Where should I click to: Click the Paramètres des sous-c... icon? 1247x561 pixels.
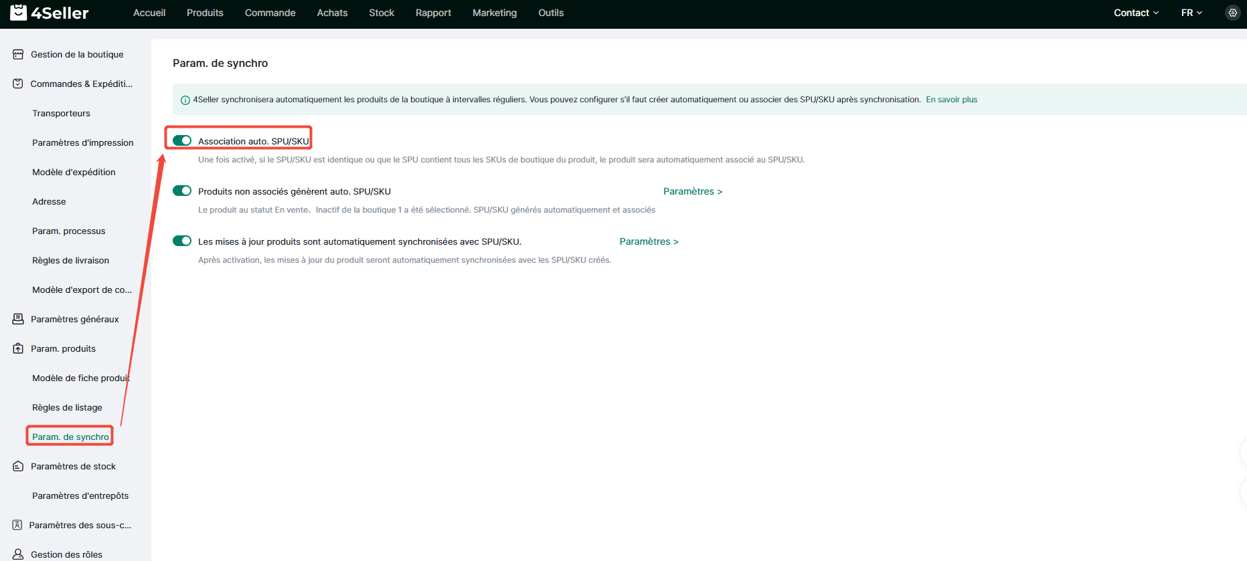tap(18, 525)
